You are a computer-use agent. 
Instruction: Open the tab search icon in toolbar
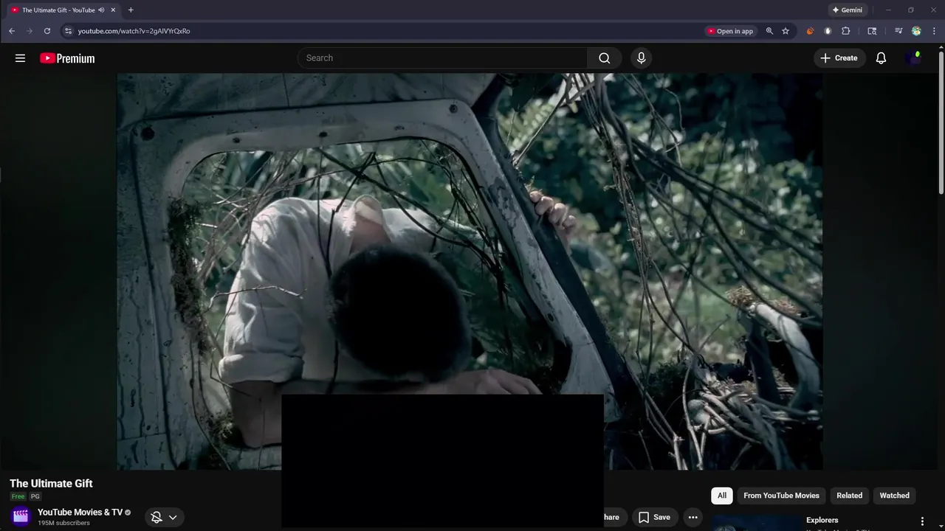tap(872, 31)
